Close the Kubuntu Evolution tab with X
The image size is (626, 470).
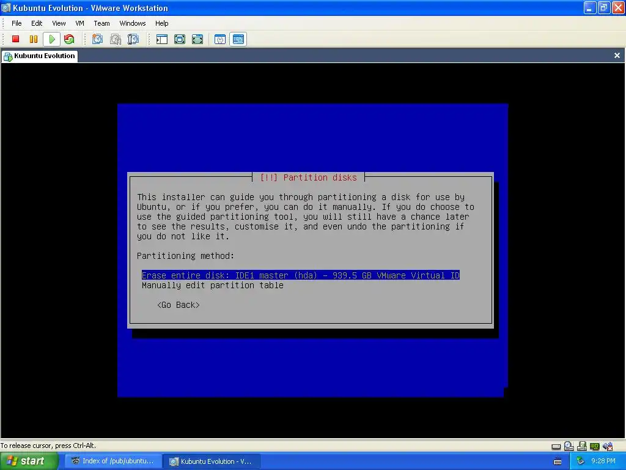[617, 56]
